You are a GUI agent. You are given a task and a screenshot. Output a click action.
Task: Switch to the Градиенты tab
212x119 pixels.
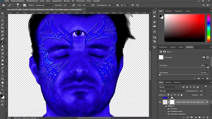click(179, 11)
